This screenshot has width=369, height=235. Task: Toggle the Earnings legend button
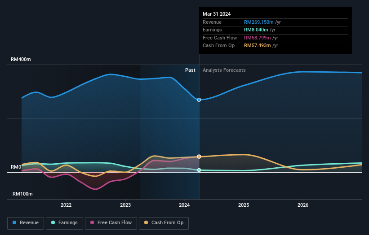(x=64, y=223)
